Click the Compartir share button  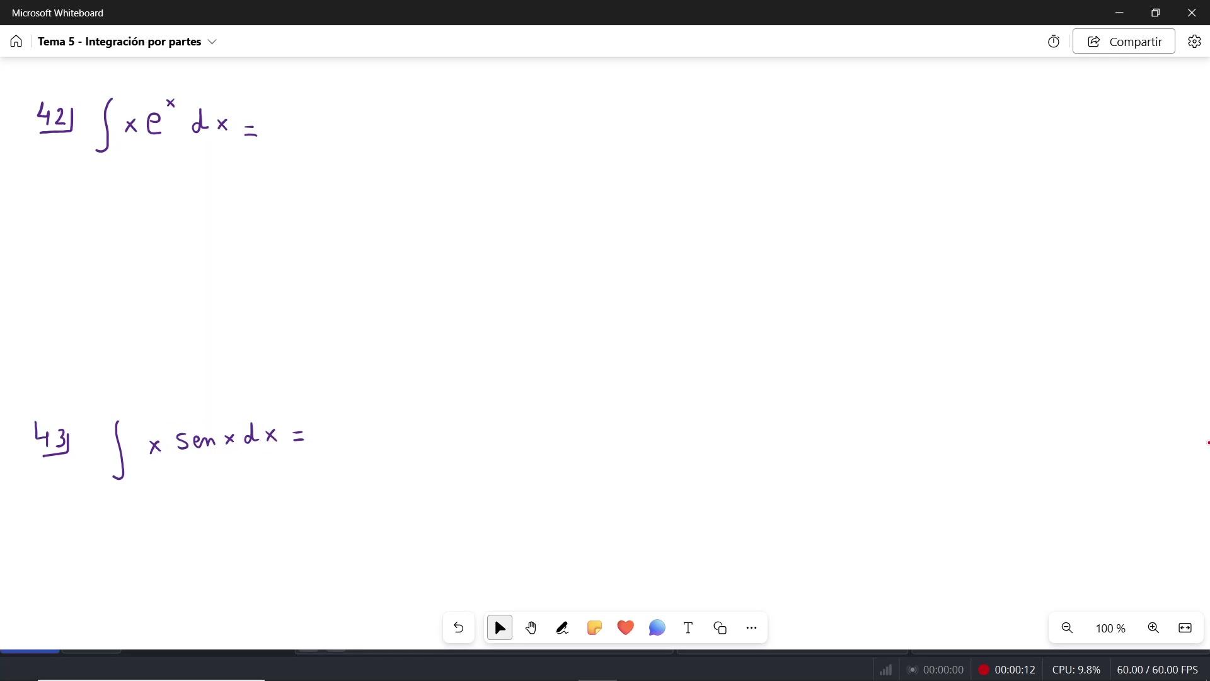point(1124,42)
